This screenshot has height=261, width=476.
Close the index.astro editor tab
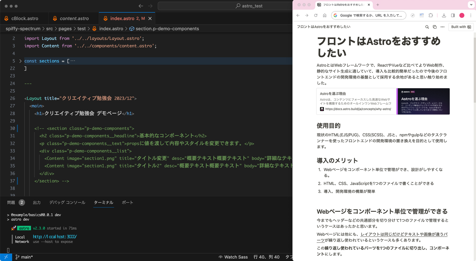coord(150,19)
